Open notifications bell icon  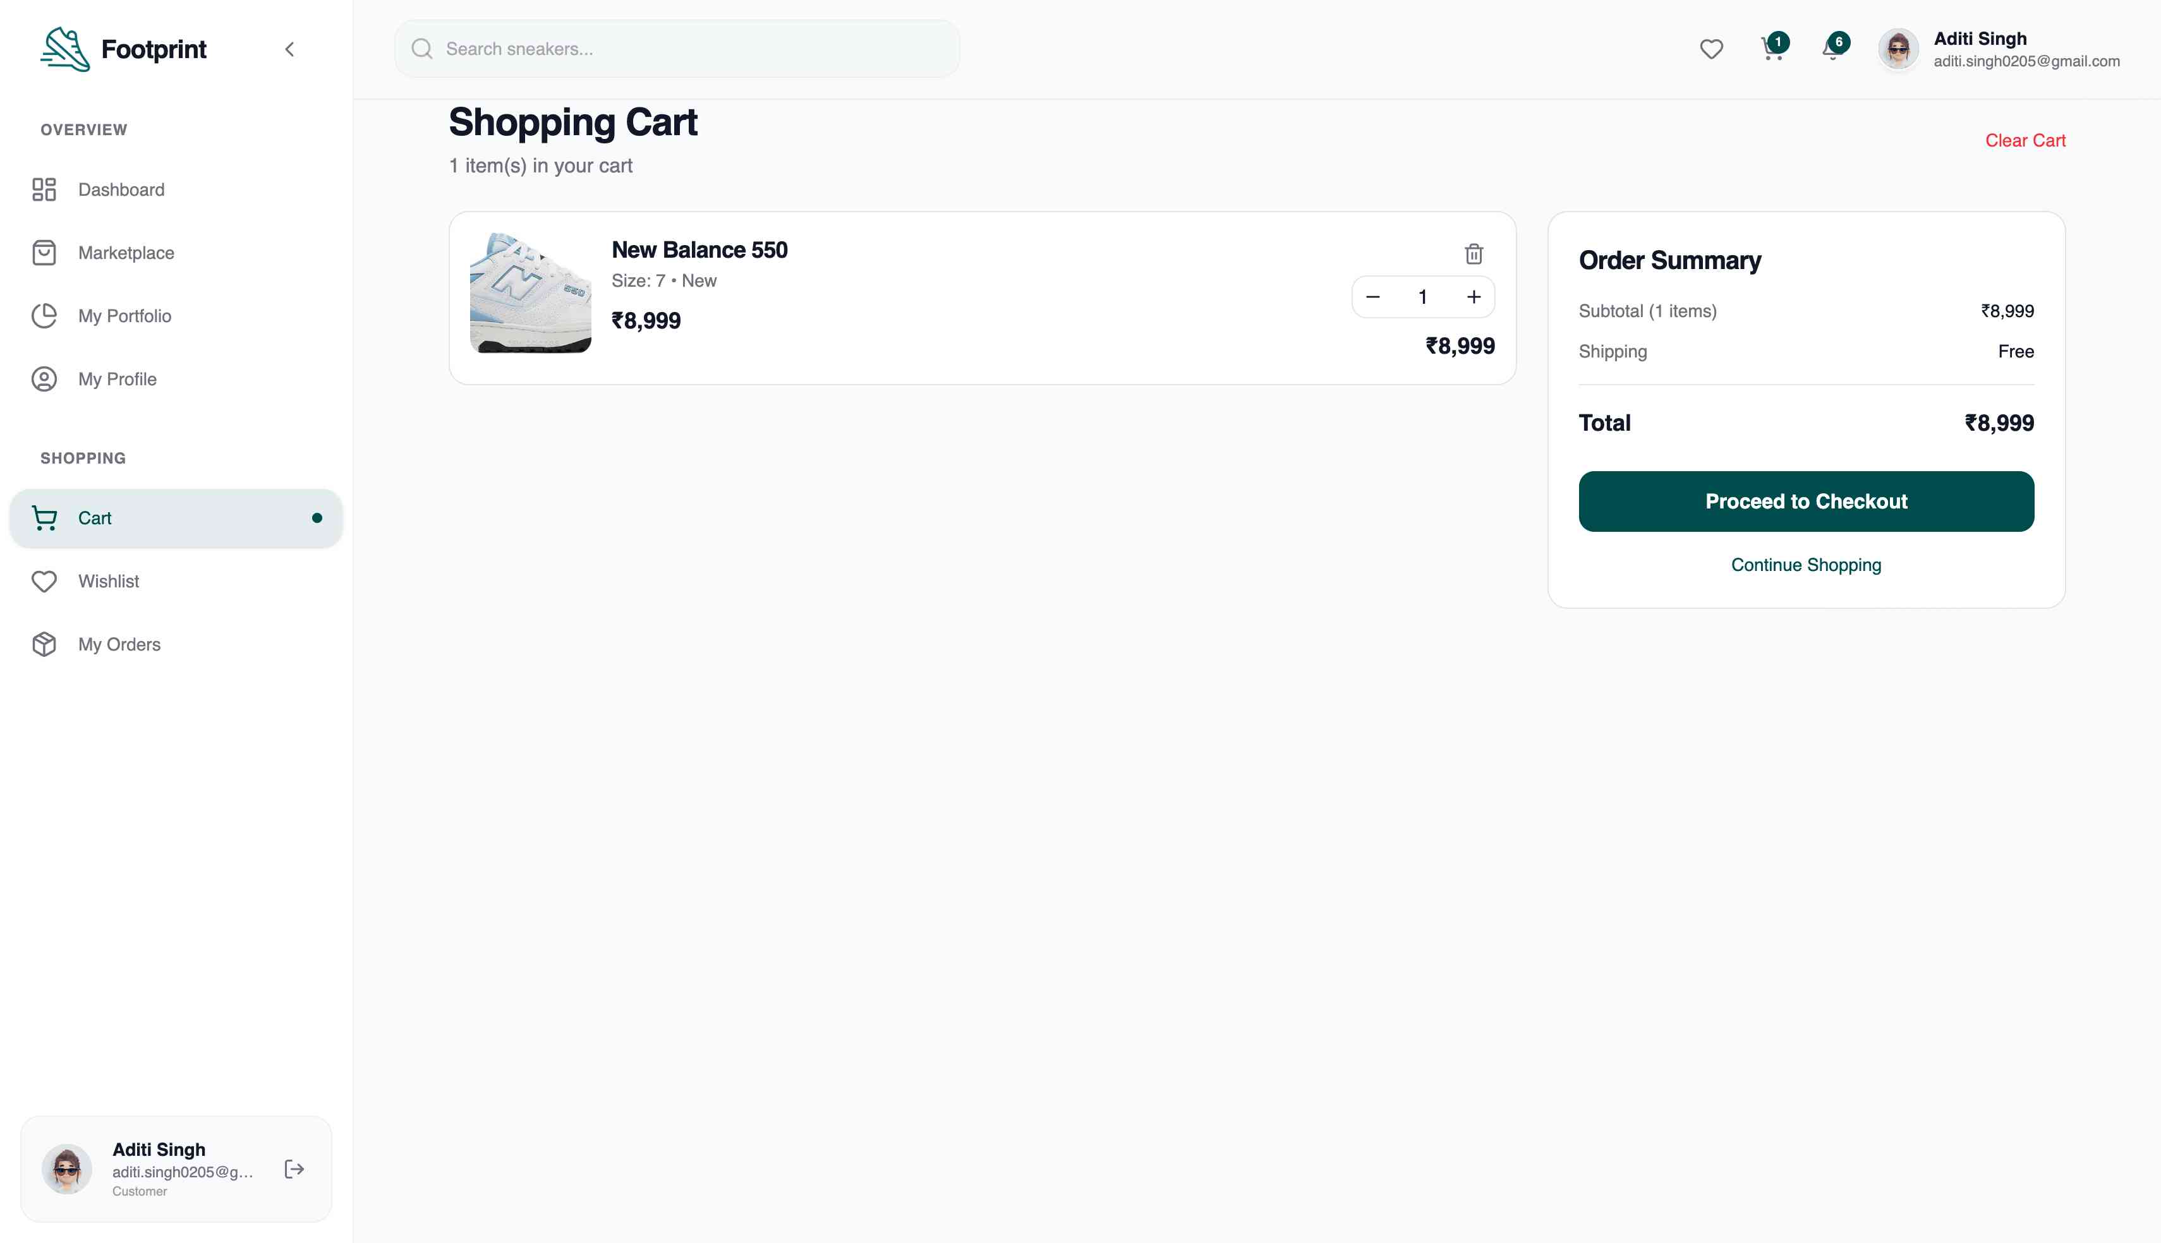pyautogui.click(x=1831, y=49)
